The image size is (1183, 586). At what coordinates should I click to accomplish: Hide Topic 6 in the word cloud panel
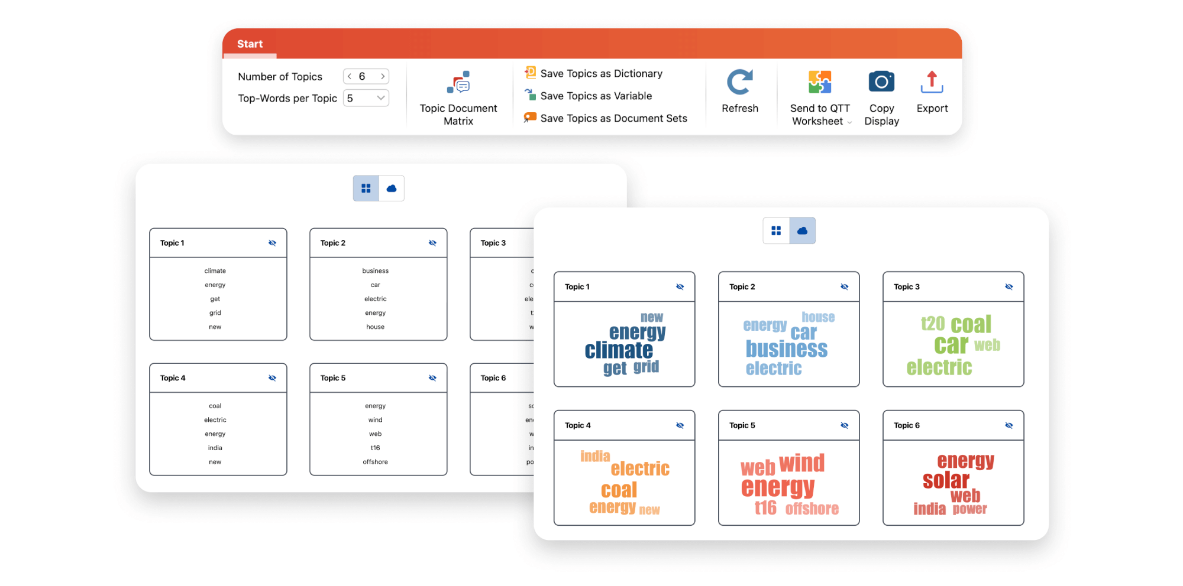coord(1009,426)
